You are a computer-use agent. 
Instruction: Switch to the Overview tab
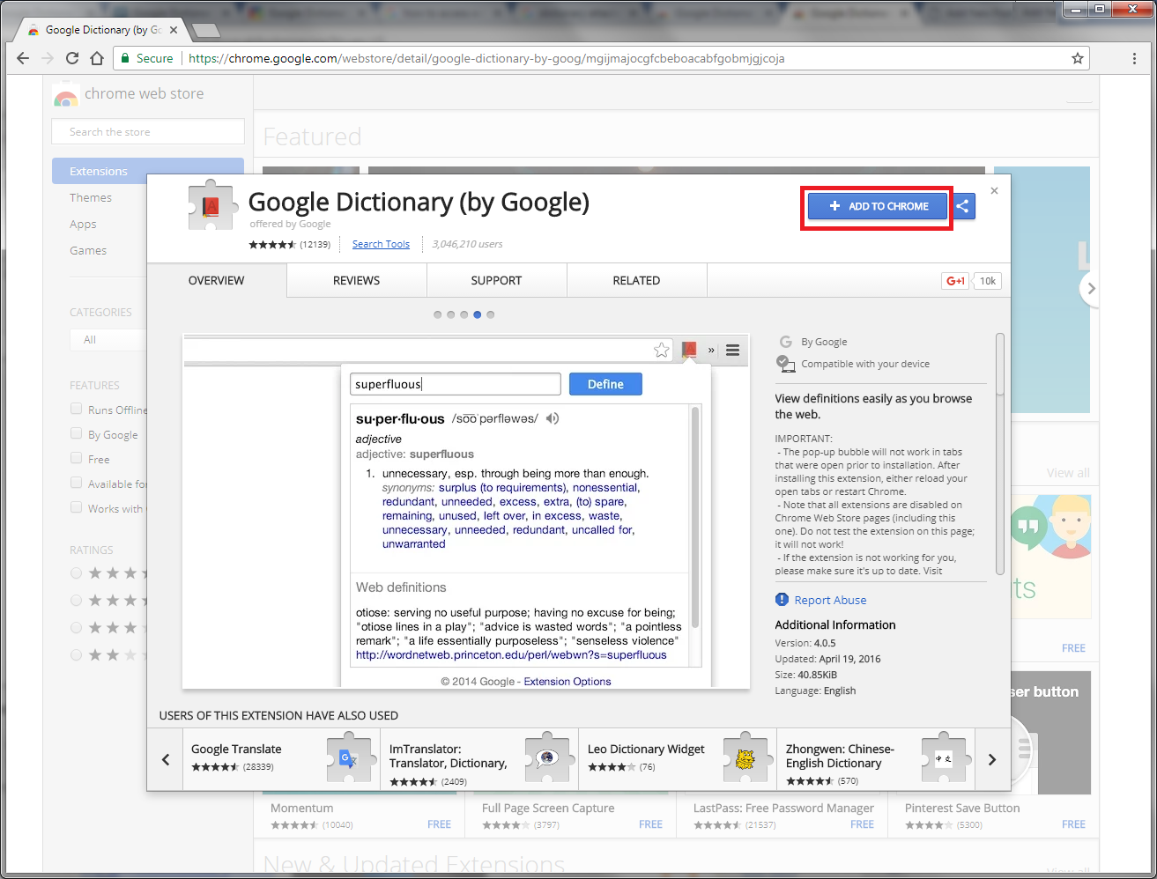point(217,281)
